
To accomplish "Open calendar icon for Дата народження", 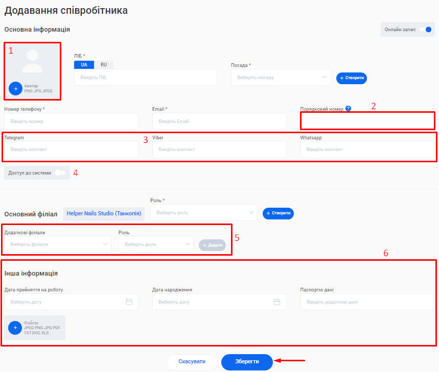I will click(277, 302).
